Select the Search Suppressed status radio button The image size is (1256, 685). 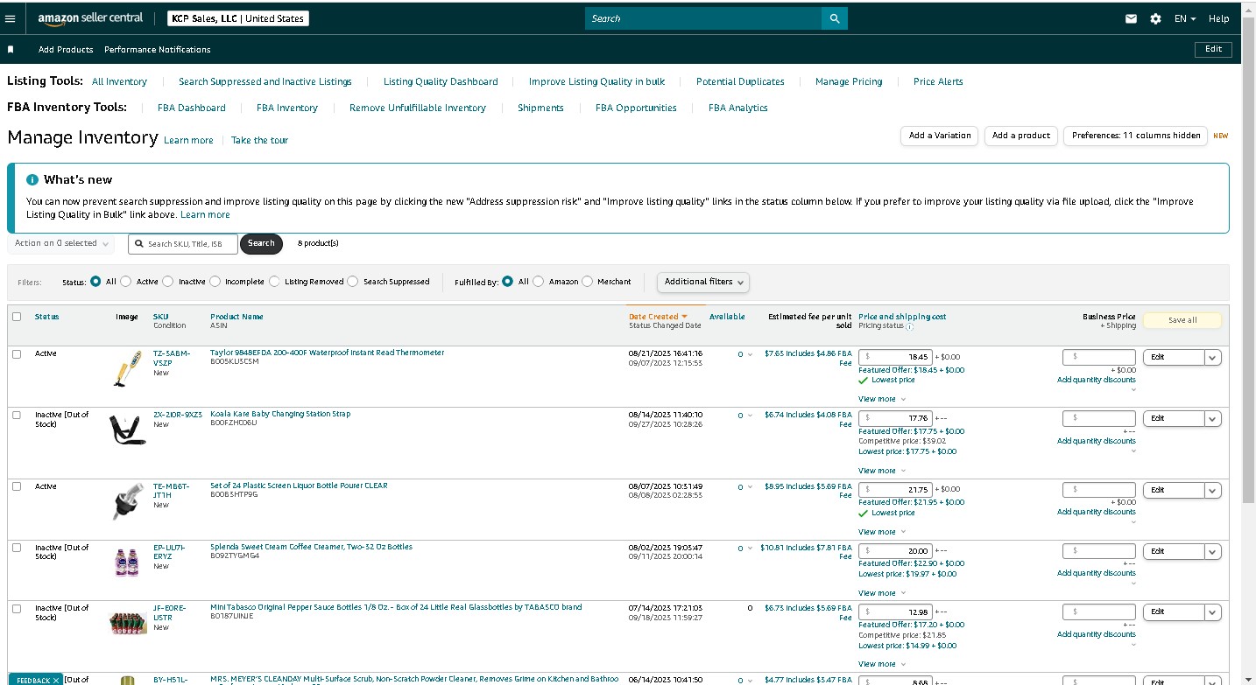353,282
